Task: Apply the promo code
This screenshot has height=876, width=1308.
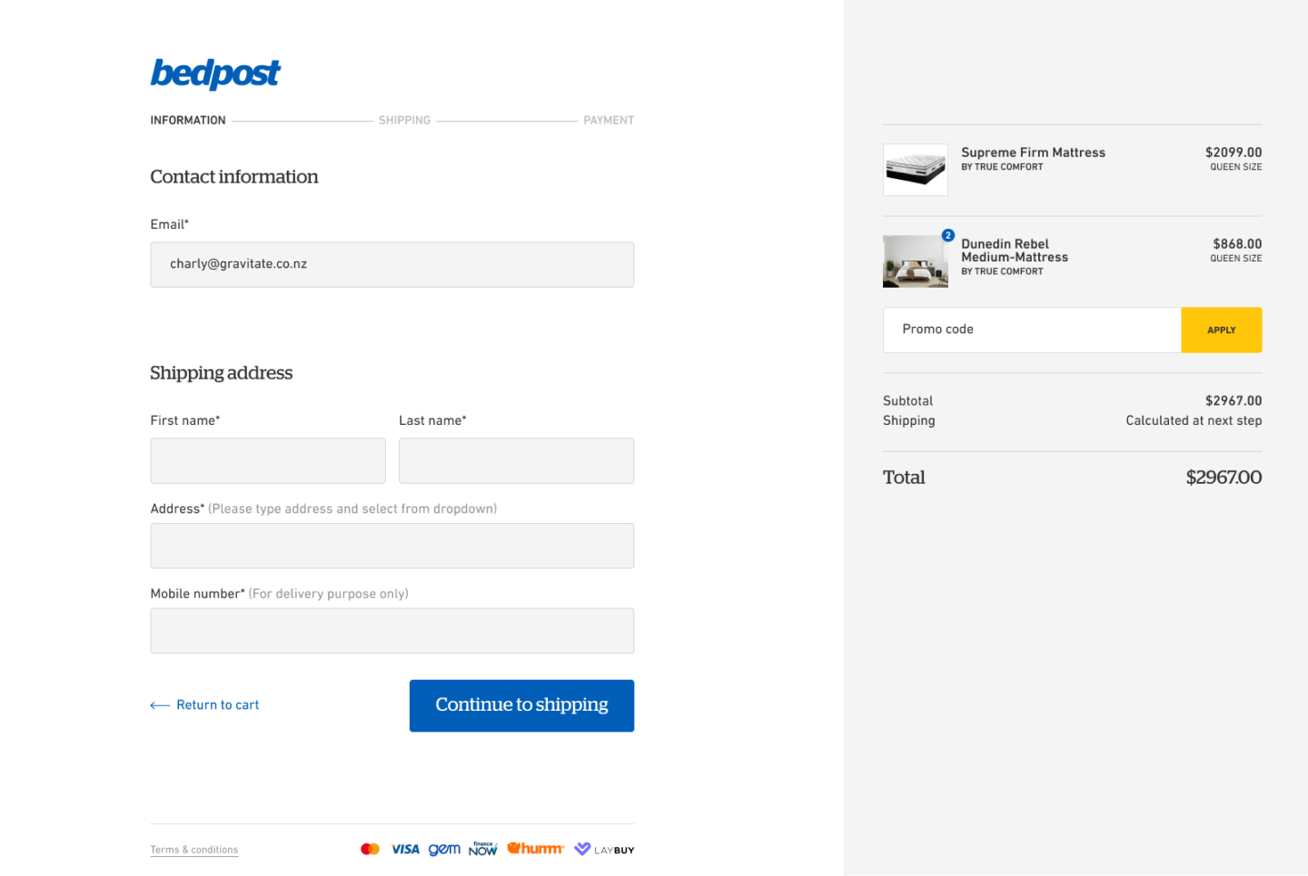Action: pyautogui.click(x=1222, y=330)
